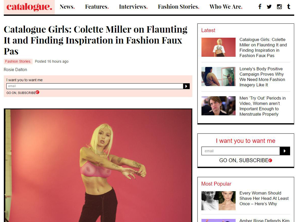298x222 pixels.
Task: Open author Rosie Dalton's page
Action: pos(15,70)
